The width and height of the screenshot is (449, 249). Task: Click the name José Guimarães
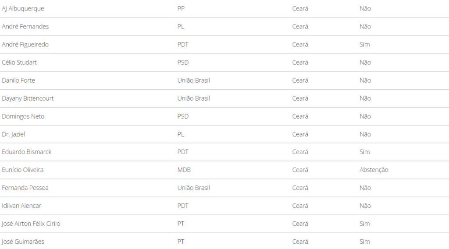pyautogui.click(x=23, y=242)
